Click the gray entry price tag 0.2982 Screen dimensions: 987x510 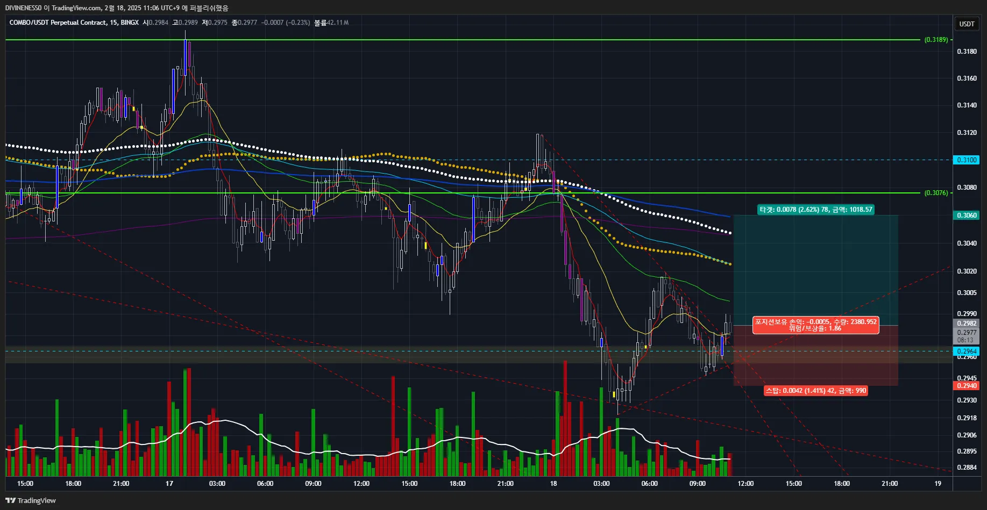point(967,323)
